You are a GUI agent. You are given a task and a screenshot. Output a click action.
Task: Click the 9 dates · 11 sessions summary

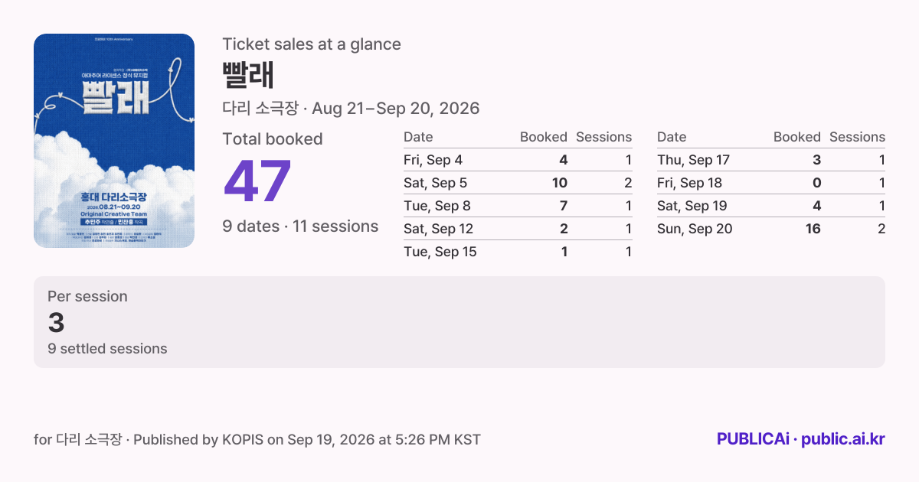point(300,226)
